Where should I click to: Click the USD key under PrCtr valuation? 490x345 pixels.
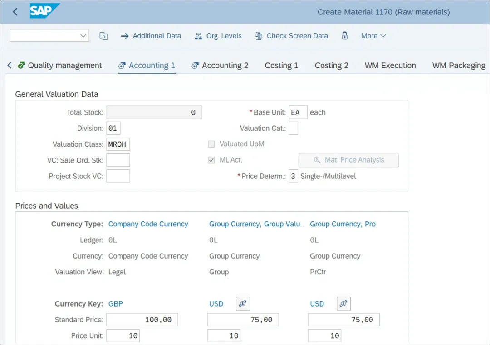coord(317,304)
